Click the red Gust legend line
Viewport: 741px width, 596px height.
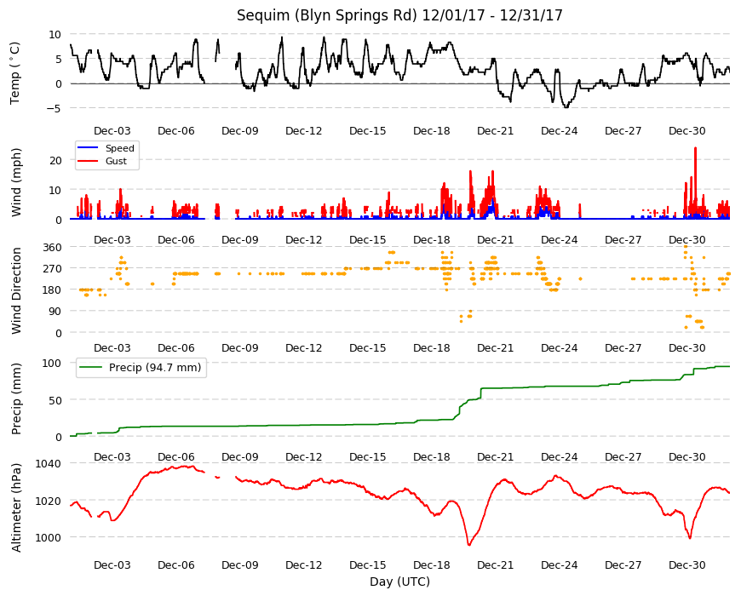pyautogui.click(x=88, y=161)
